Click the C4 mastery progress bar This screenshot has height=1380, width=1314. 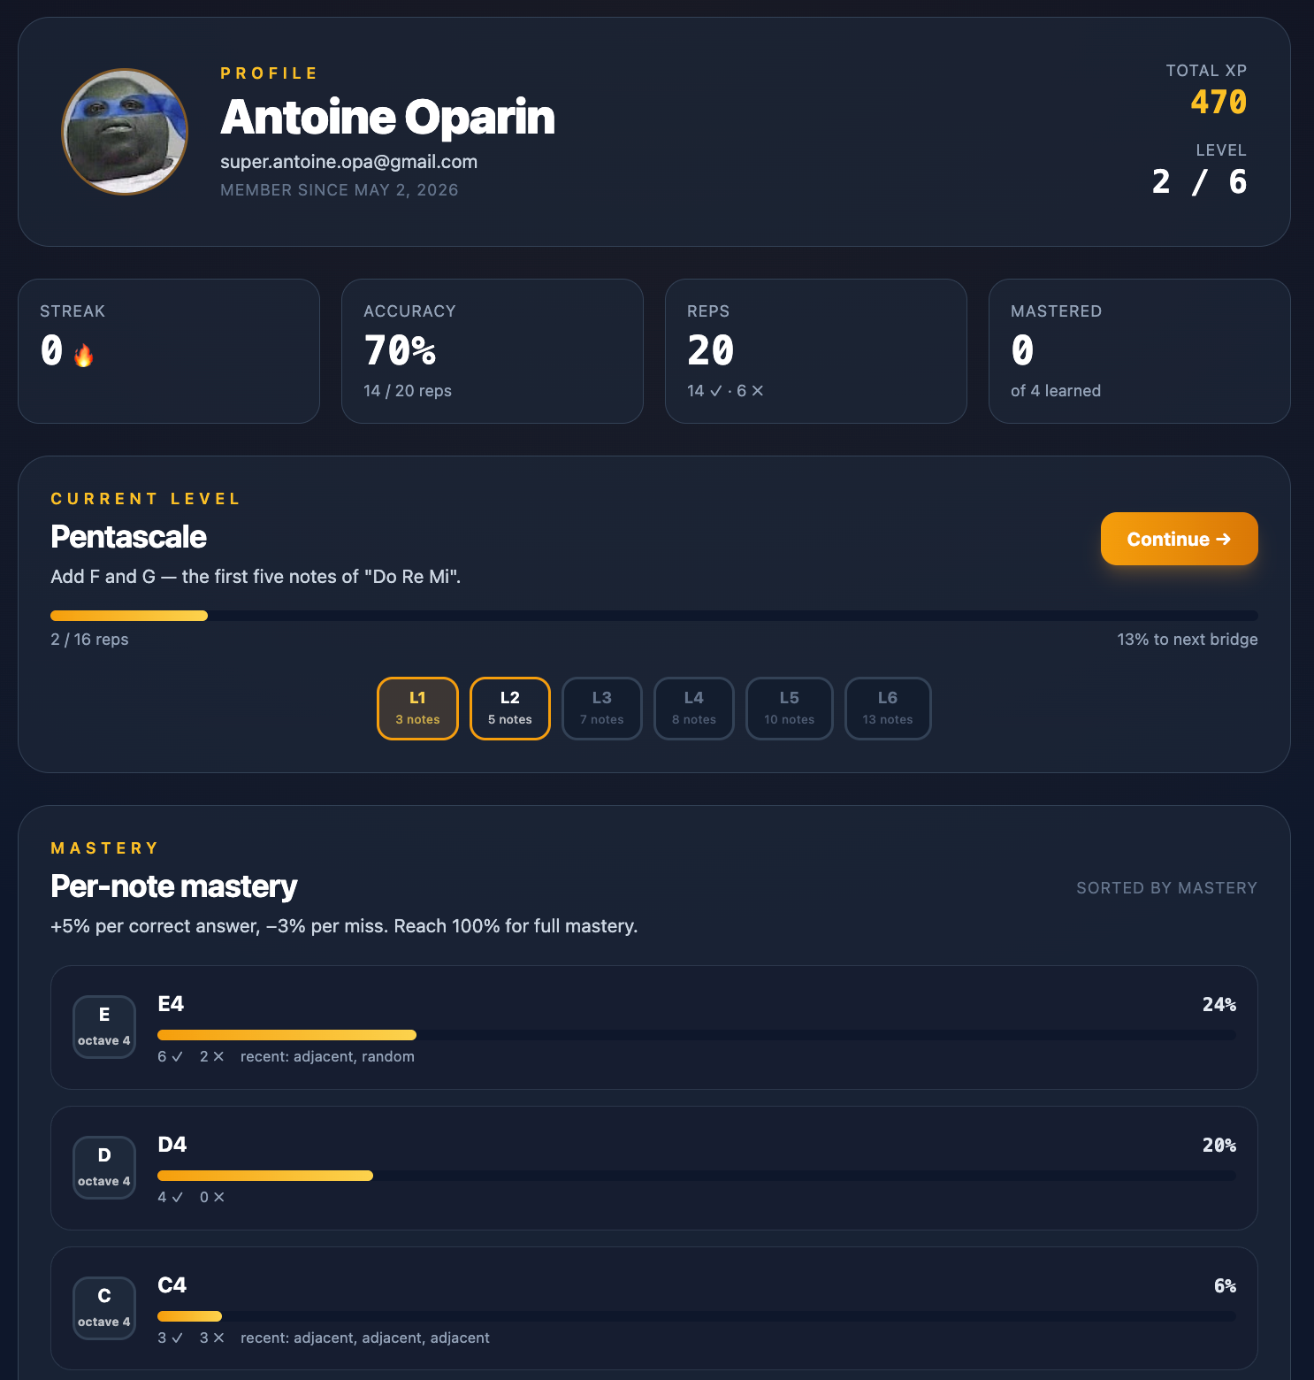pos(697,1316)
